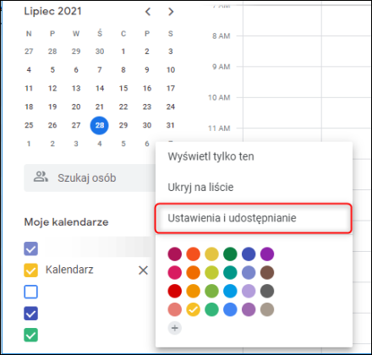This screenshot has height=355, width=372.
Task: Add a custom color with plus icon
Action: pos(175,328)
